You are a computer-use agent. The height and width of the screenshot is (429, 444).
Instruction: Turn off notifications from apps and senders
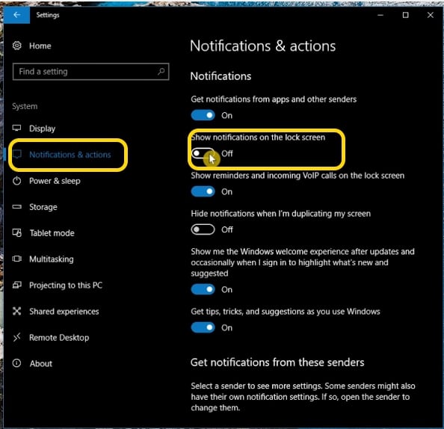click(203, 115)
